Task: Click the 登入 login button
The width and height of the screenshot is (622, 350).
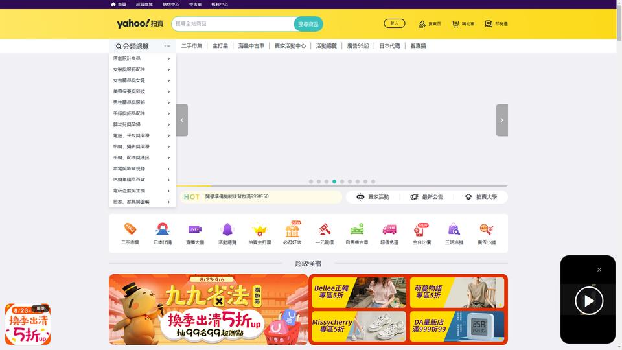Action: pyautogui.click(x=395, y=23)
